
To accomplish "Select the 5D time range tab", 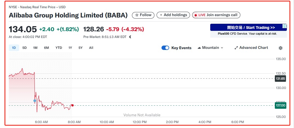I will [x=24, y=48].
